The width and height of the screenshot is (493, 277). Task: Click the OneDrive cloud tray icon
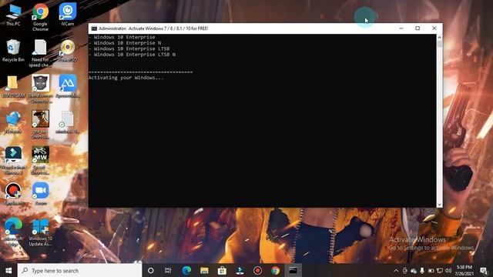(414, 270)
